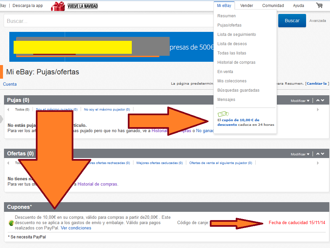Screen dimensions: 330x248
Task: Open the shopping cart icon
Action: (x=319, y=5)
